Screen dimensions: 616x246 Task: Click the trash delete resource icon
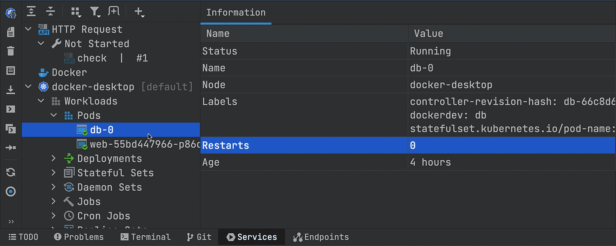point(11,51)
